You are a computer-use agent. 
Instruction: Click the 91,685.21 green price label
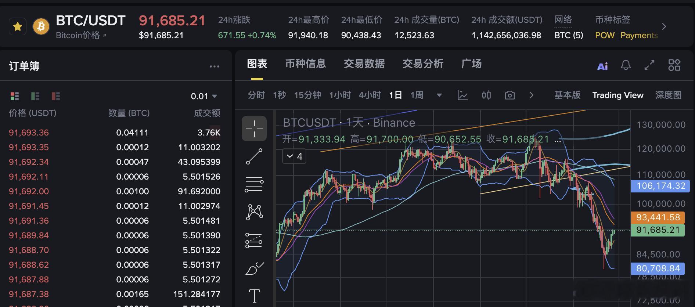(x=658, y=230)
